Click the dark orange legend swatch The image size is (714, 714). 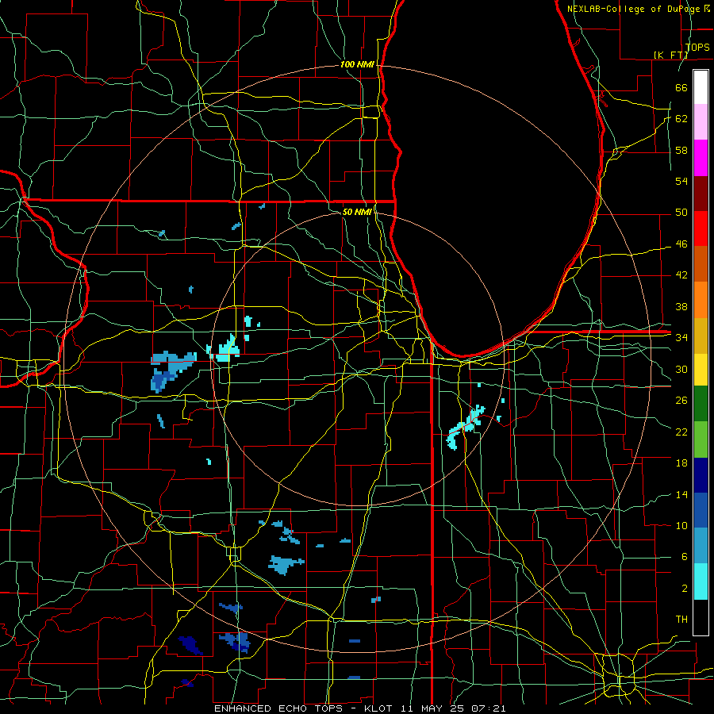click(x=701, y=264)
